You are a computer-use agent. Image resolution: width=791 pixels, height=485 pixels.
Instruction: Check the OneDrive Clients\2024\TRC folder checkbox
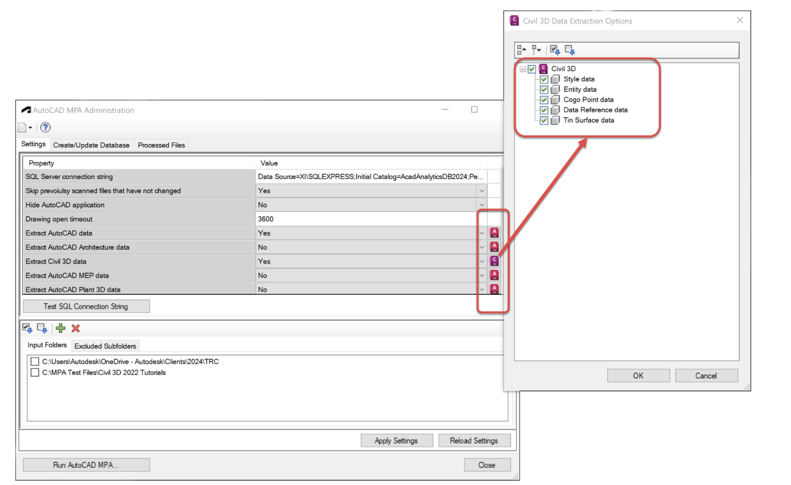[x=35, y=362]
